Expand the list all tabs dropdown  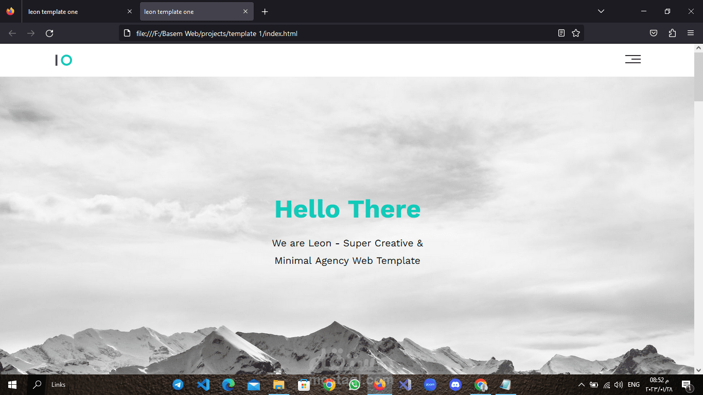[x=601, y=11]
